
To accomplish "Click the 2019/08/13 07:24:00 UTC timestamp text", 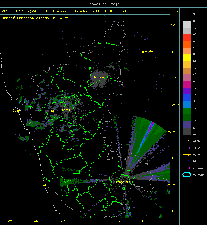I will 26,11.
